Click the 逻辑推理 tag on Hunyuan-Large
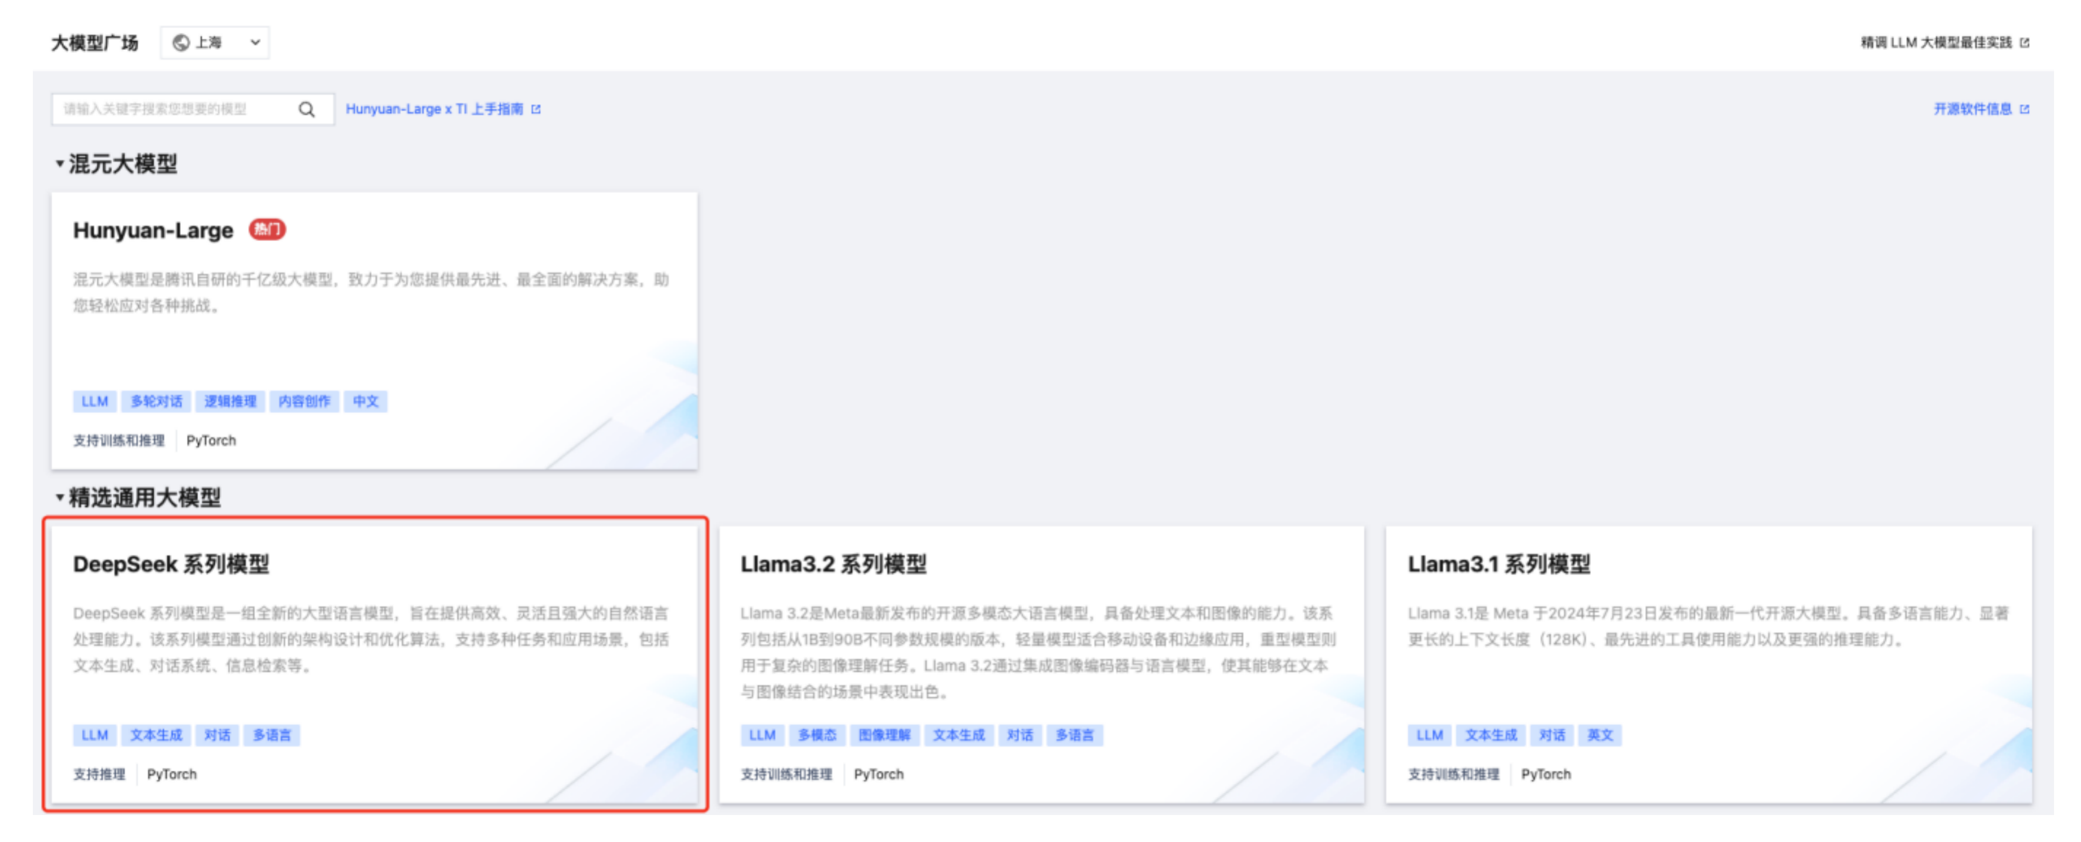This screenshot has height=842, width=2081. [x=231, y=401]
